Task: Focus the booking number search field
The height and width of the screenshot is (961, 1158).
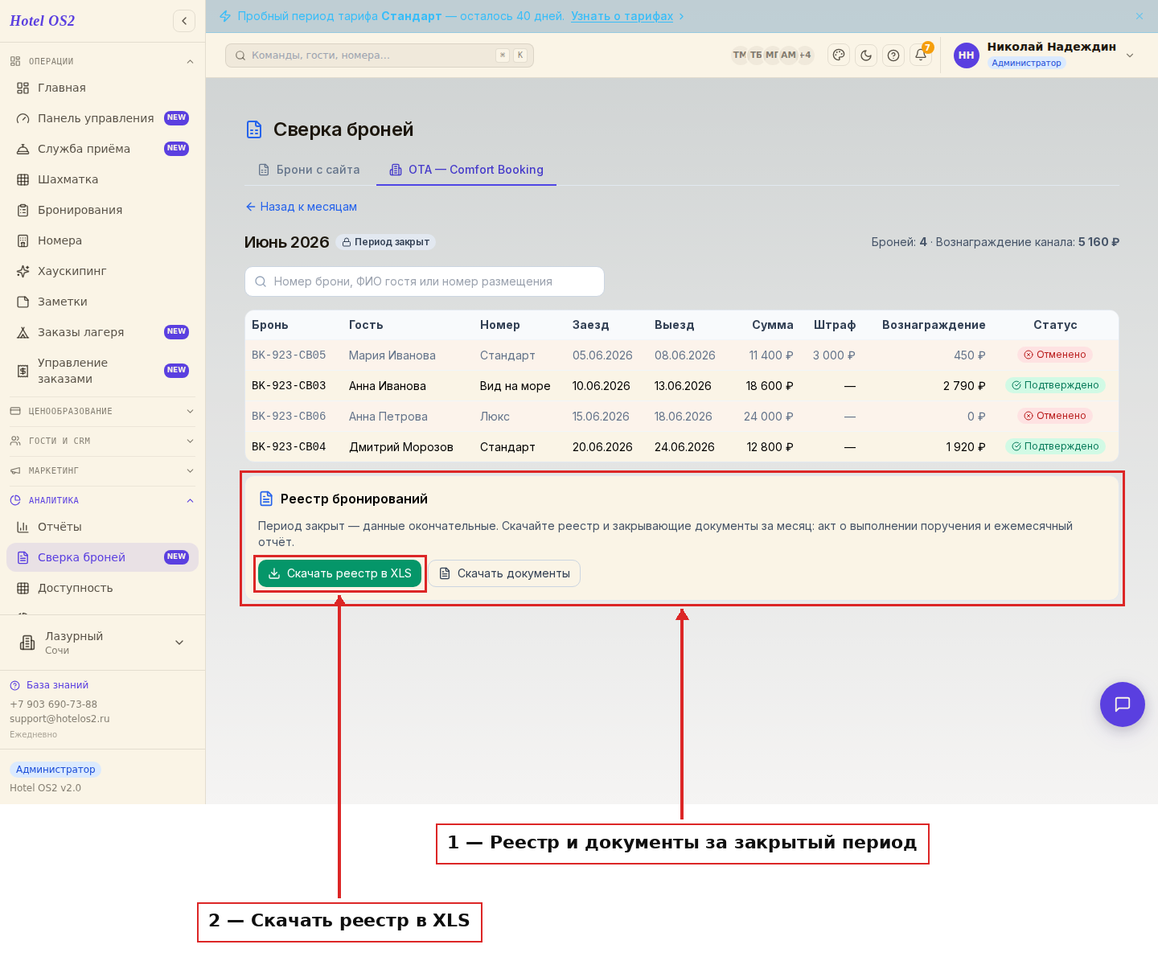Action: (x=425, y=281)
